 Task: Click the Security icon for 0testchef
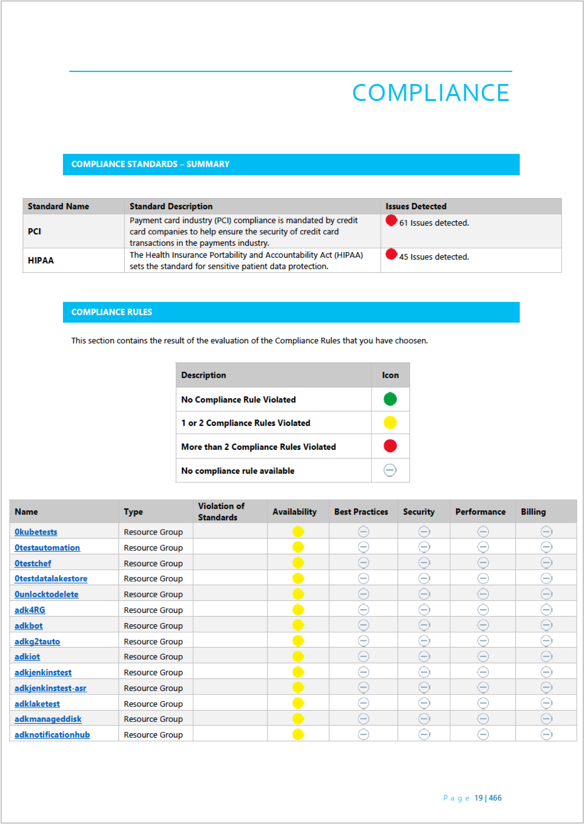click(424, 563)
